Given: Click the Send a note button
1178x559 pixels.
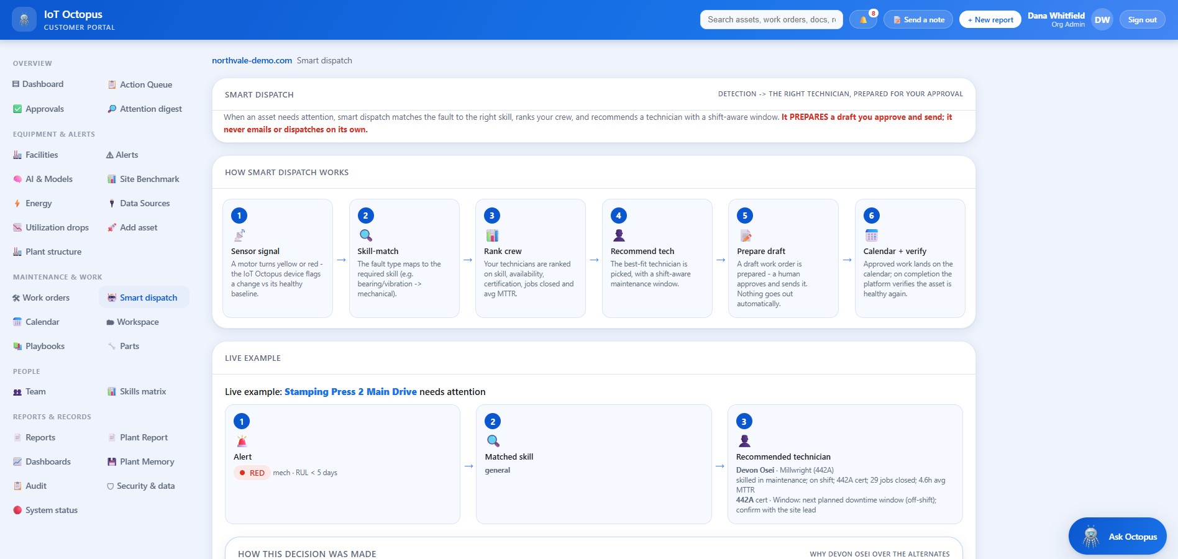Looking at the screenshot, I should click(918, 19).
